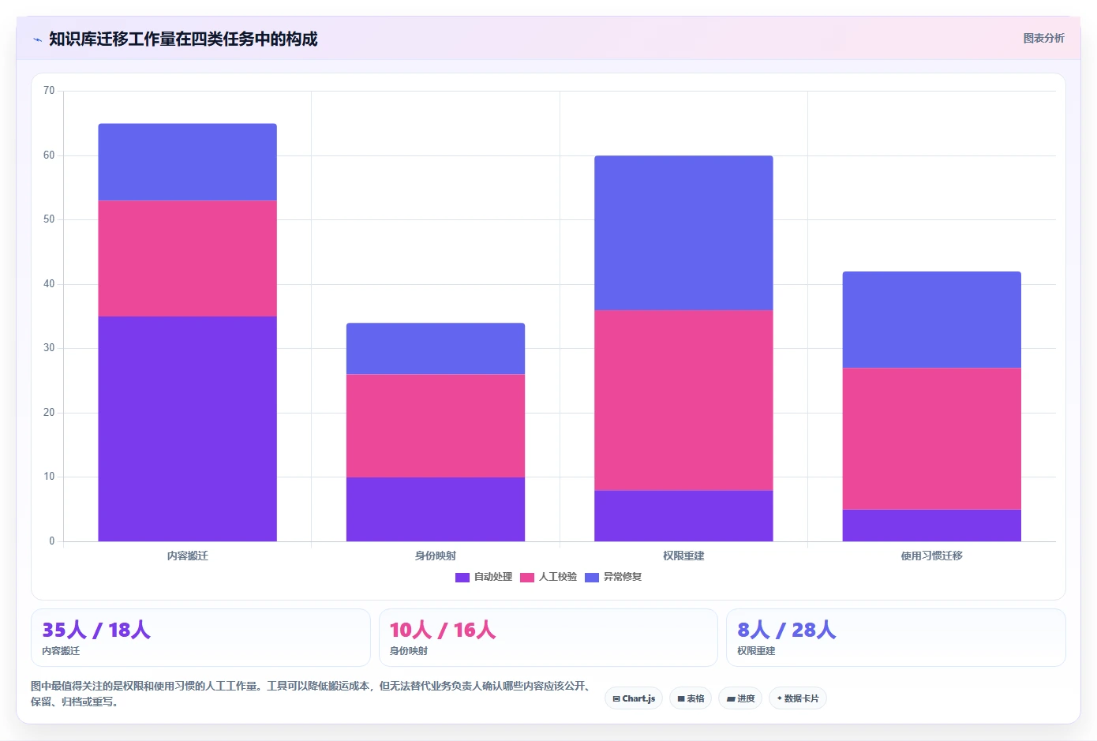Image resolution: width=1097 pixels, height=741 pixels.
Task: Select the 权限重建 blue bar segment
Action: tap(683, 233)
